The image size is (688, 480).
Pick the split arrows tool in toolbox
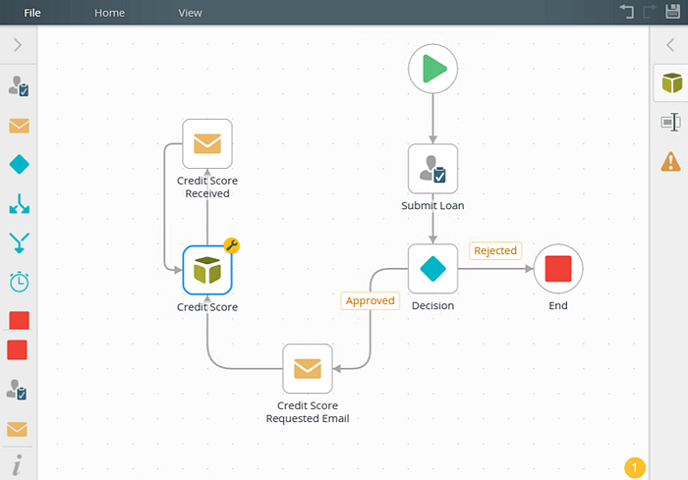(19, 204)
